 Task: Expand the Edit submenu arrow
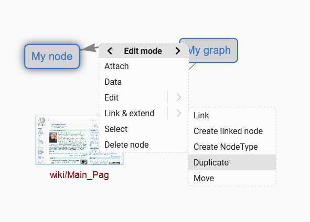[179, 97]
